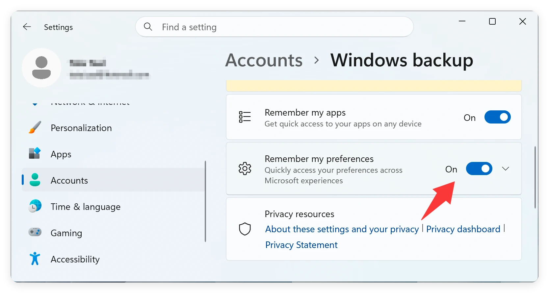Open Accessibility settings section
This screenshot has height=293, width=549.
point(114,259)
